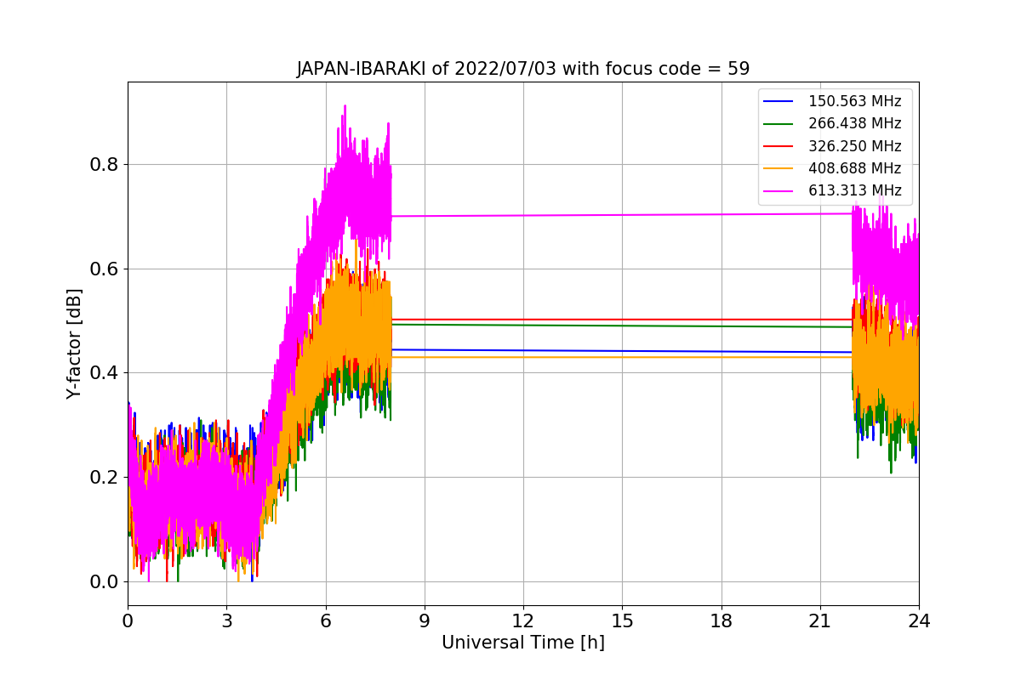Select the 408.688 MHz legend label
The image size is (1021, 680).
point(854,168)
